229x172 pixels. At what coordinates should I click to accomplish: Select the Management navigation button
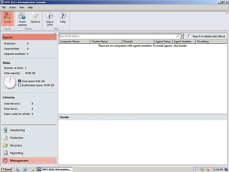click(x=18, y=161)
